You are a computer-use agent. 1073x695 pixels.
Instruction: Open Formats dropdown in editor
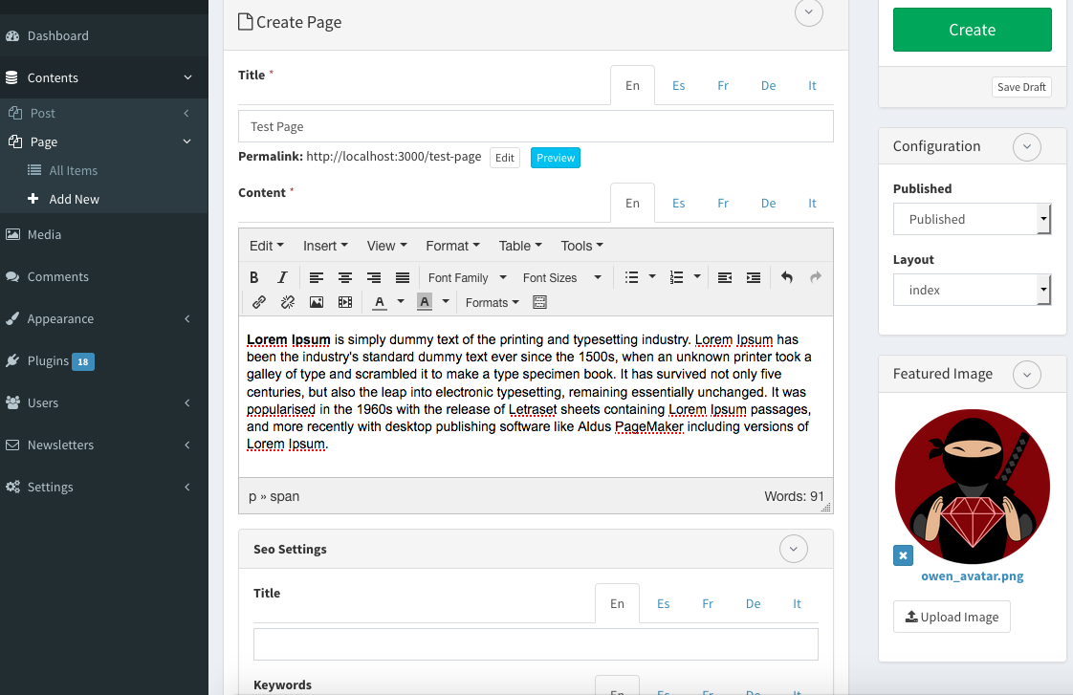[492, 302]
